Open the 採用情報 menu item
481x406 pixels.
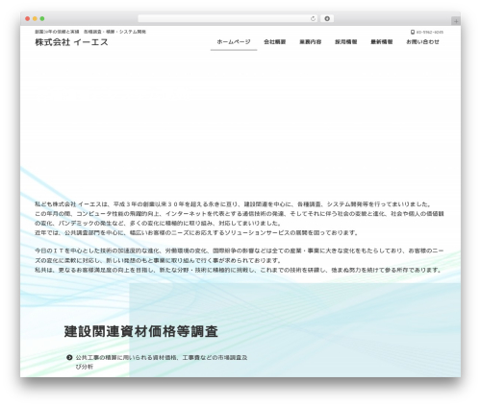[346, 42]
